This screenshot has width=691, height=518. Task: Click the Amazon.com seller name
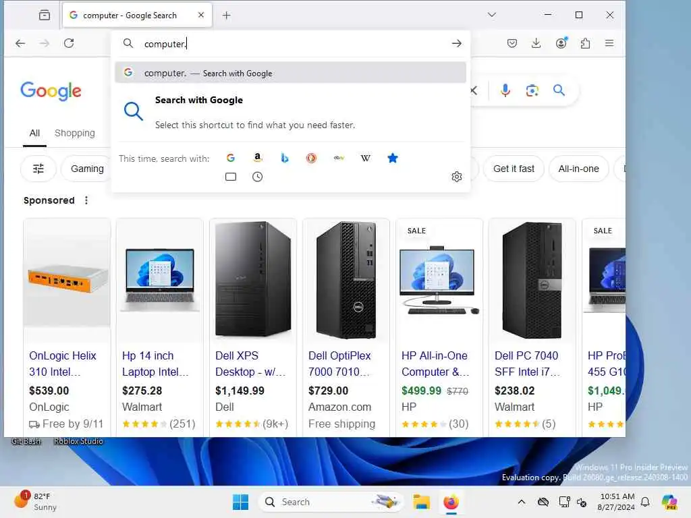(340, 407)
